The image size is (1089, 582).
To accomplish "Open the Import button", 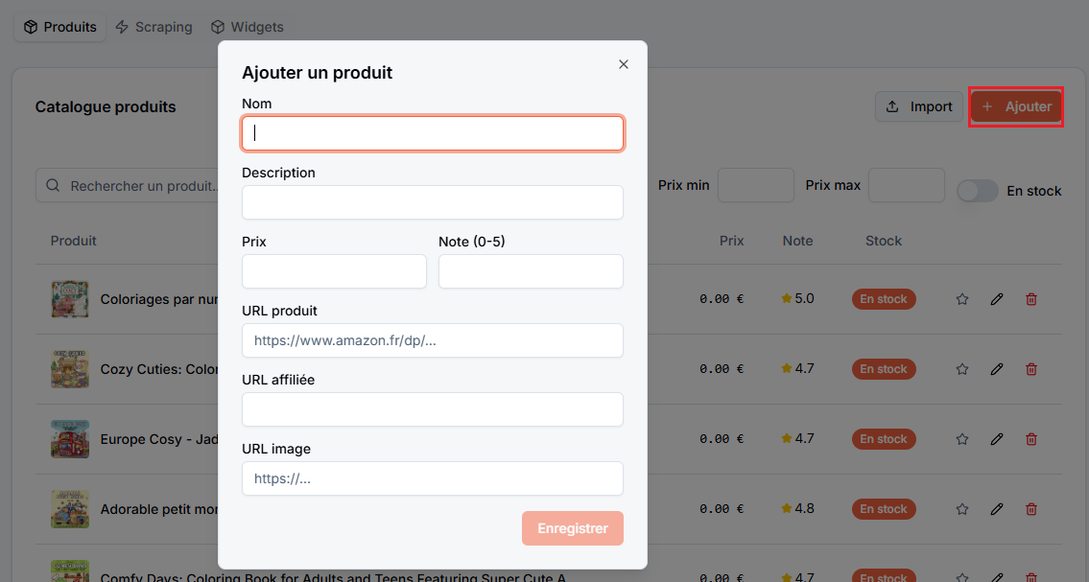I will pos(919,106).
